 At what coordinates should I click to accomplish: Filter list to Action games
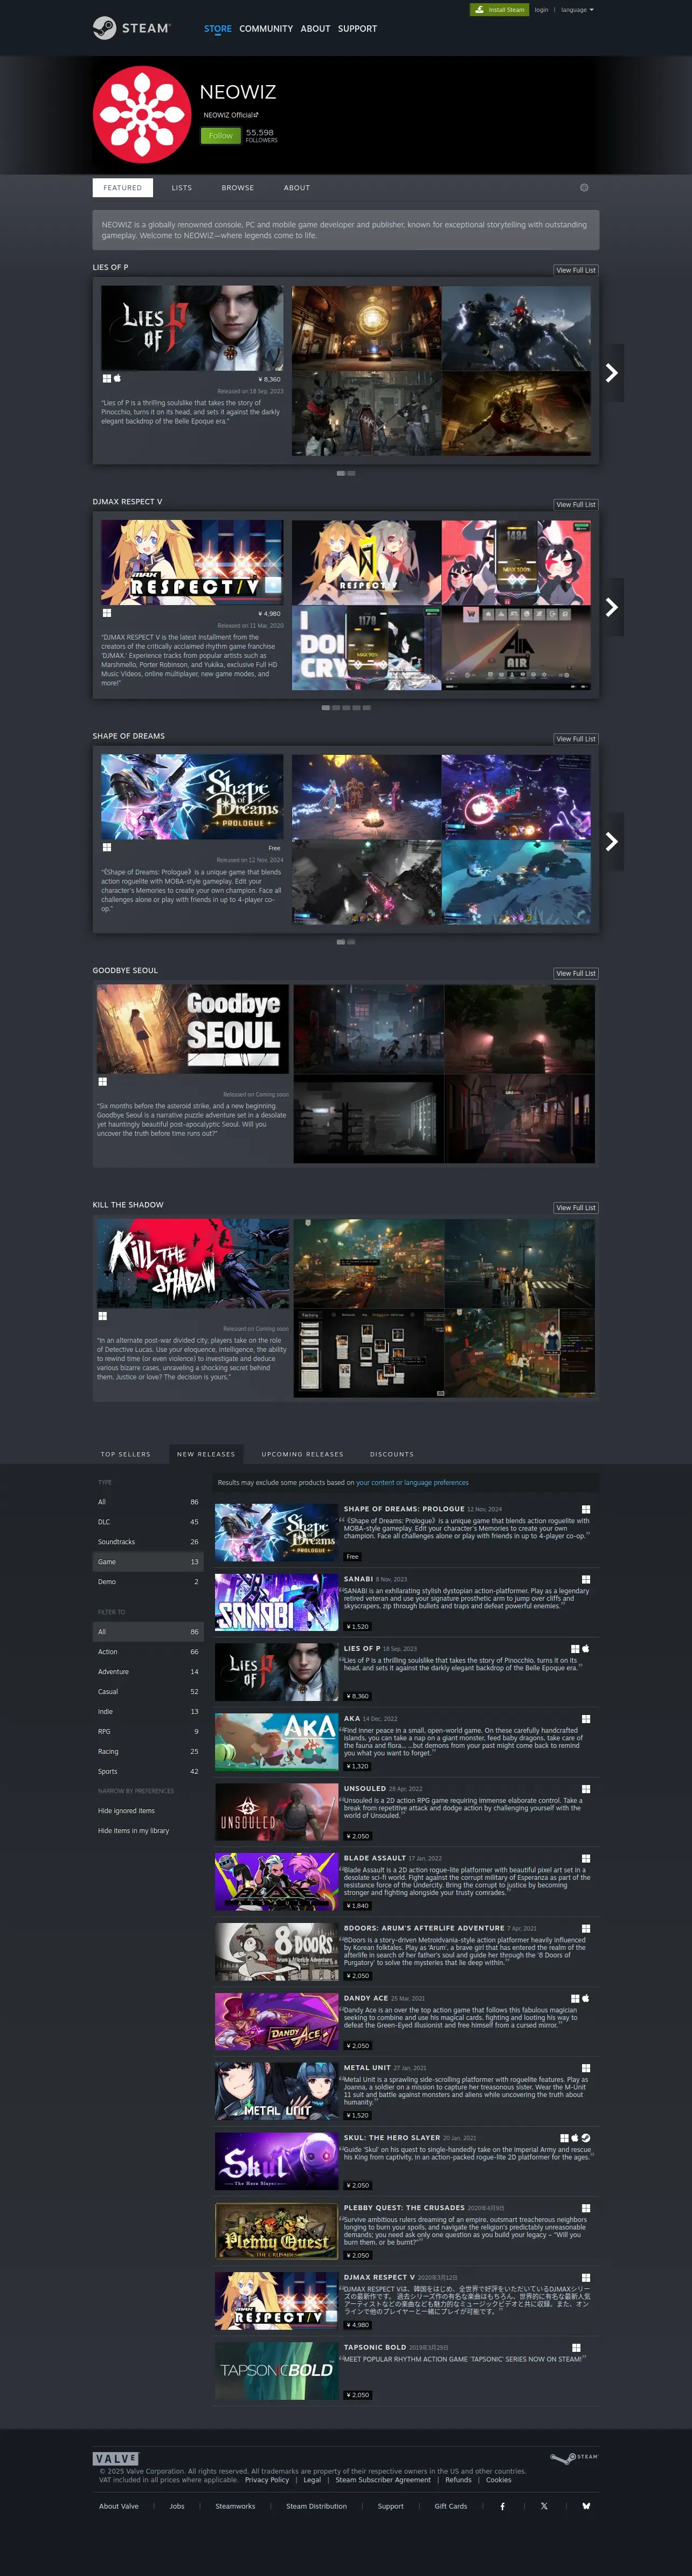148,1652
